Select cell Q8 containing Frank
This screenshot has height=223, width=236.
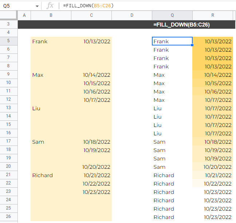point(172,66)
